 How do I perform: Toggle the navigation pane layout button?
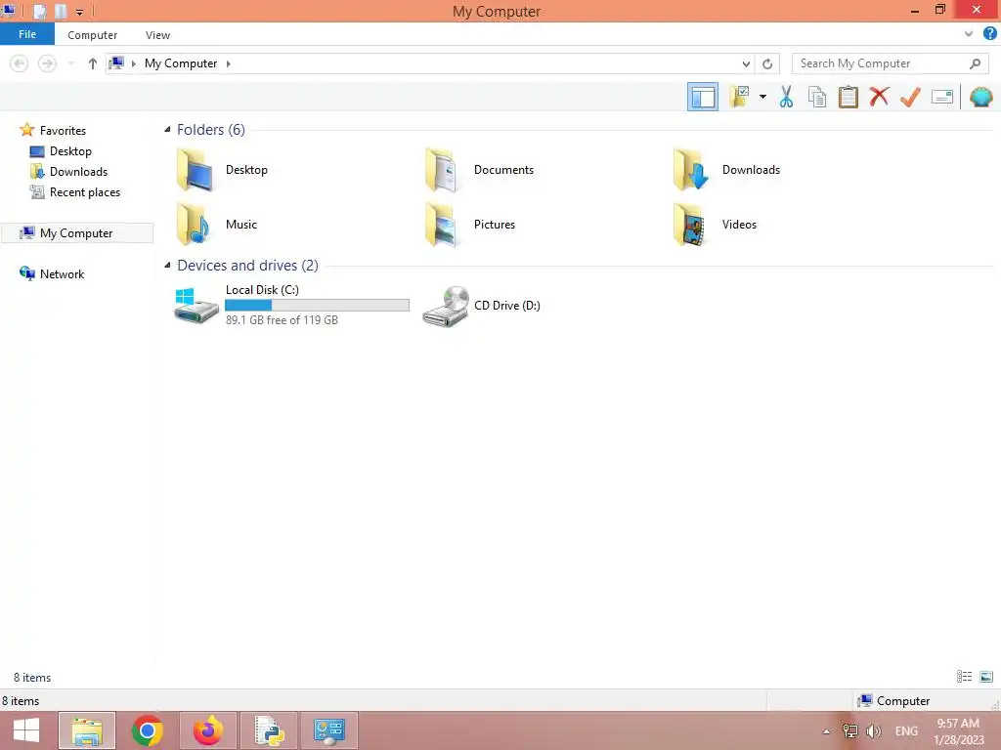tap(702, 97)
